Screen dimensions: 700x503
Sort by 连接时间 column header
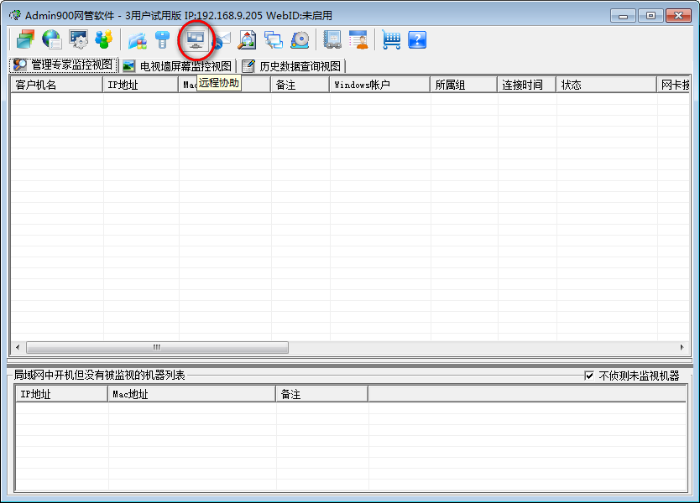pos(527,85)
